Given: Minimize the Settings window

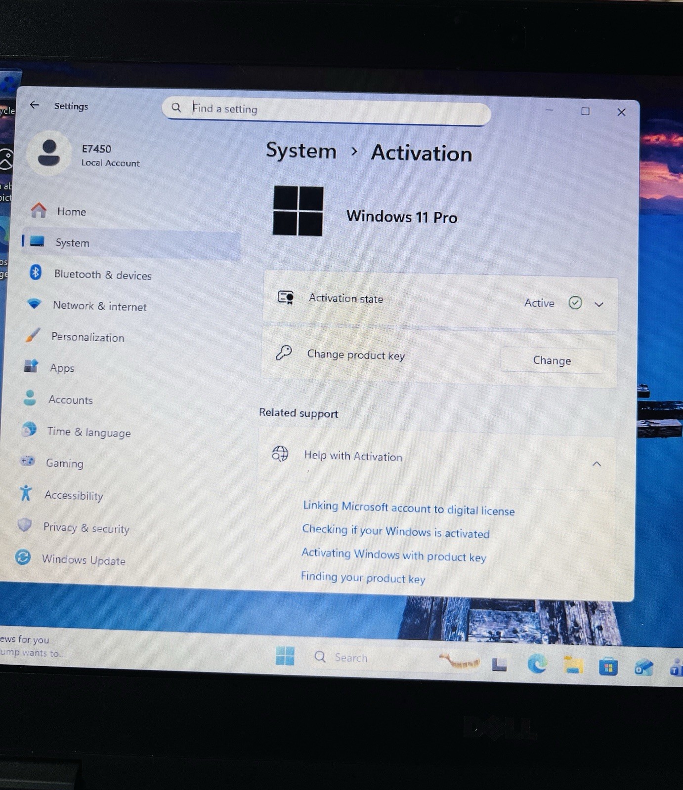Looking at the screenshot, I should tap(549, 110).
